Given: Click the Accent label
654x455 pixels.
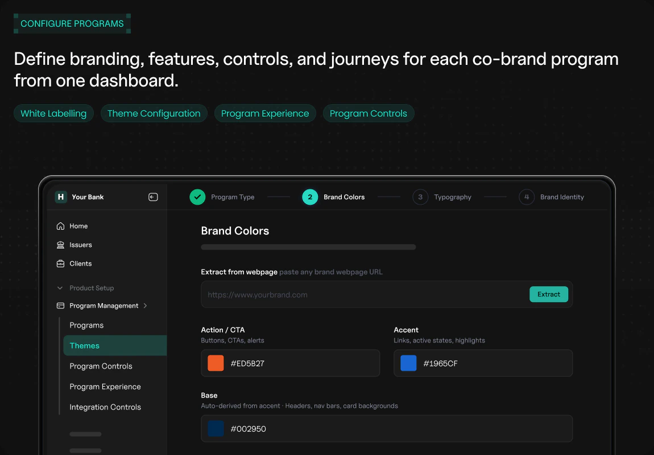Looking at the screenshot, I should point(406,330).
